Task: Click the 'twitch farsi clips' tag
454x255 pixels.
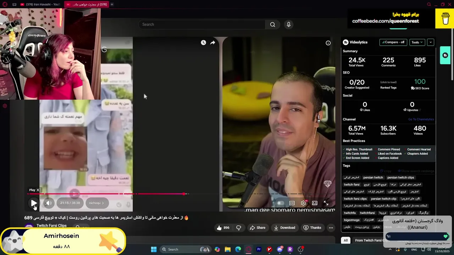Action: point(355,199)
